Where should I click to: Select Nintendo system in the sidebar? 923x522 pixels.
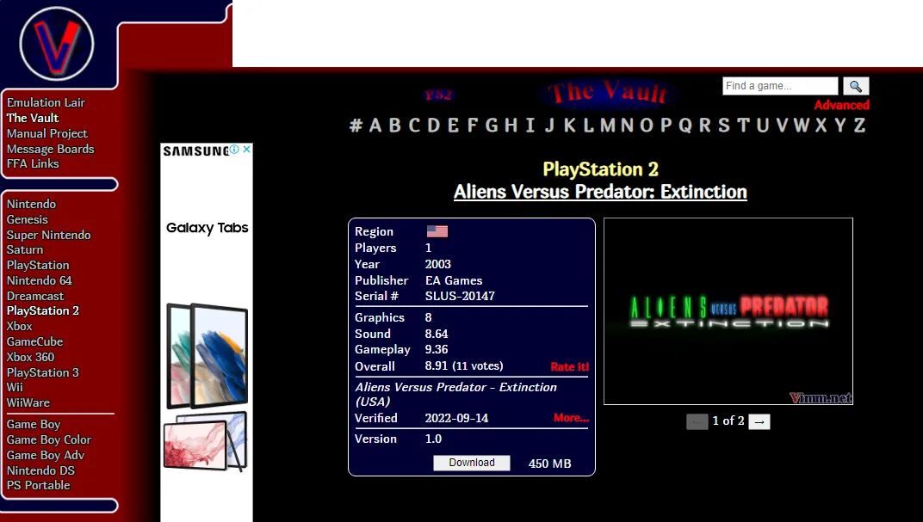coord(31,205)
